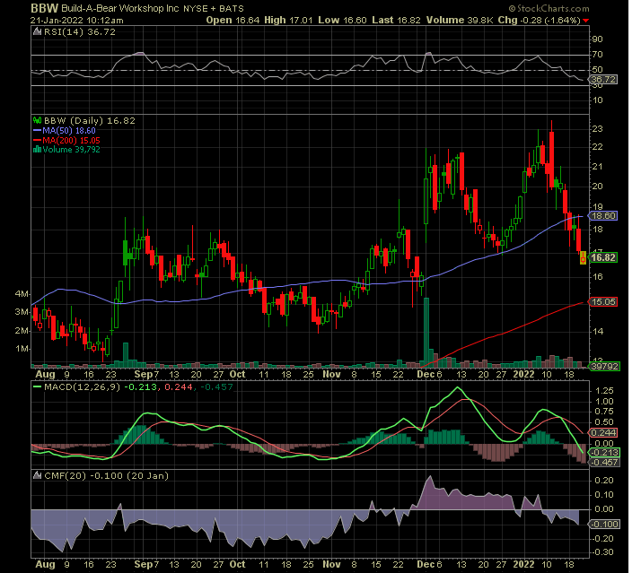Click the 23 price axis label

(x=597, y=128)
